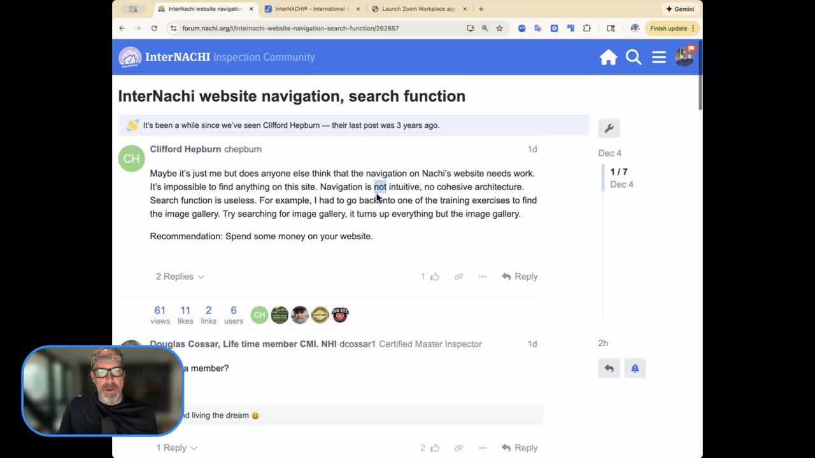Like the post showing 2 likes
The image size is (815, 458).
(435, 448)
